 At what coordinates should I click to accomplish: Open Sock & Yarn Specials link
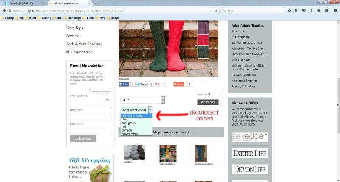pyautogui.click(x=83, y=44)
